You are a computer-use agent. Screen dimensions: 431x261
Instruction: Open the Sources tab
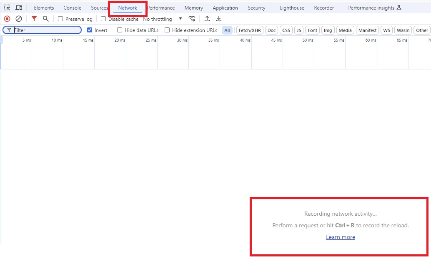coord(100,8)
